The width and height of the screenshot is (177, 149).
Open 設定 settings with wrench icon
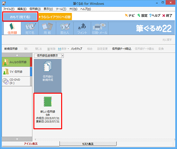pyautogui.click(x=143, y=15)
